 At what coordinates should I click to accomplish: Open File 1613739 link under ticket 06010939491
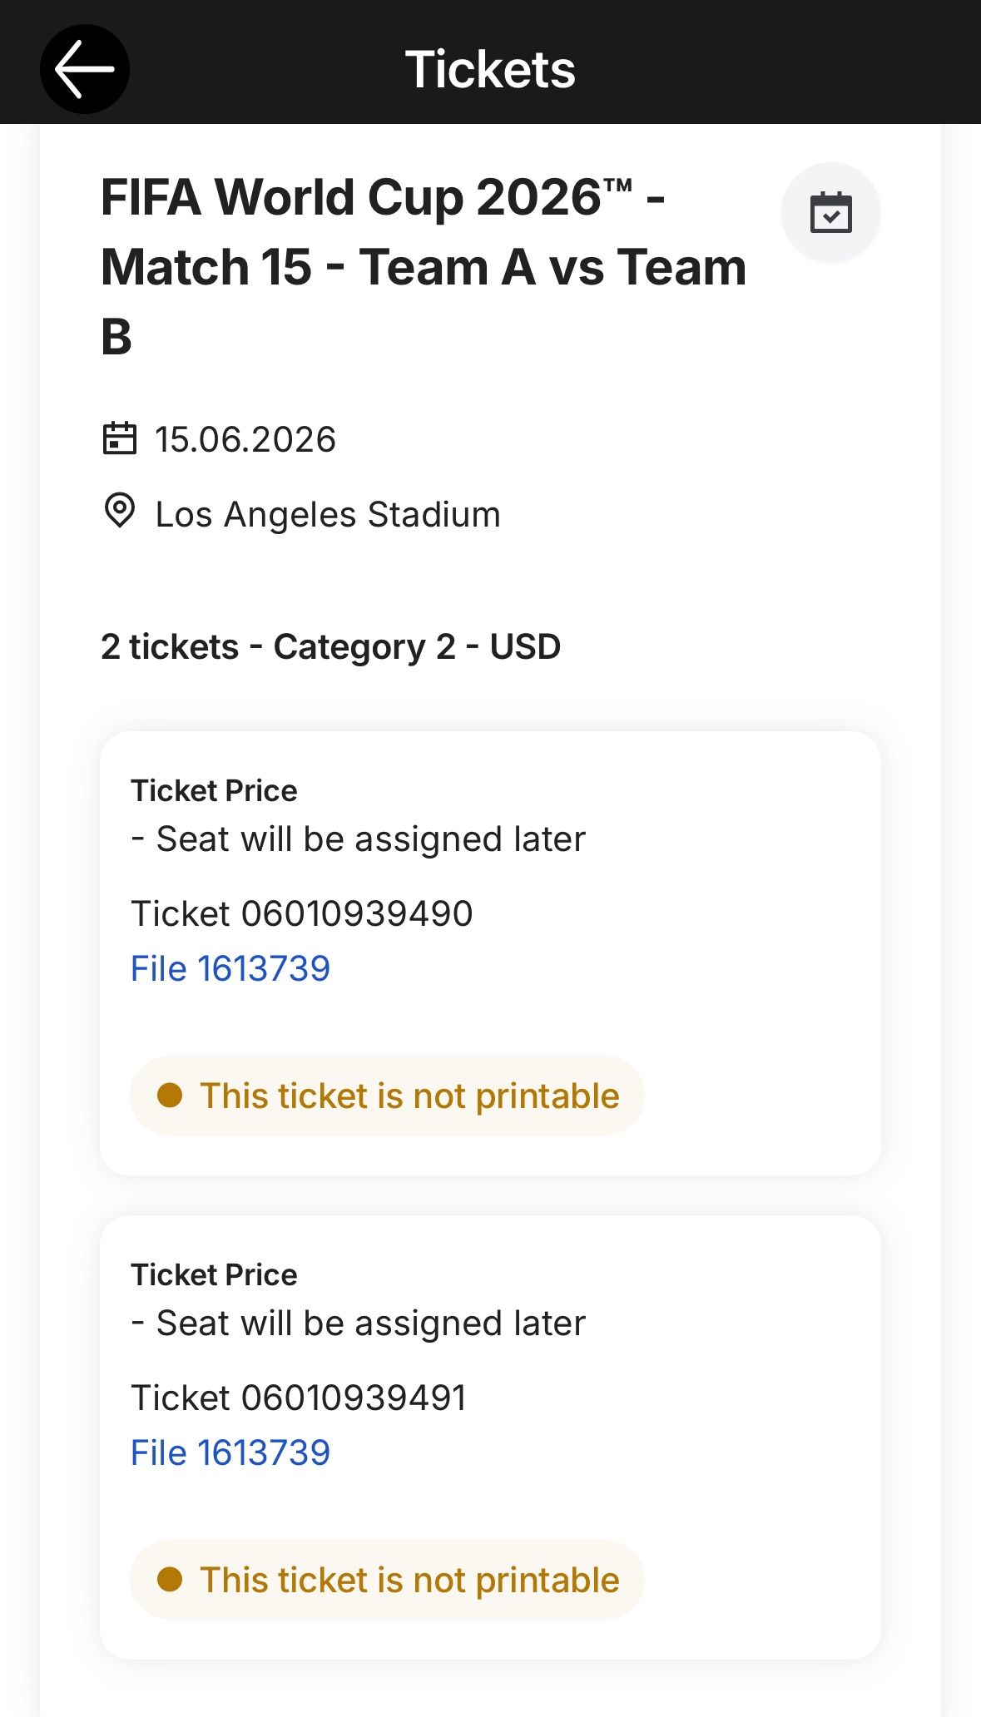(230, 1453)
